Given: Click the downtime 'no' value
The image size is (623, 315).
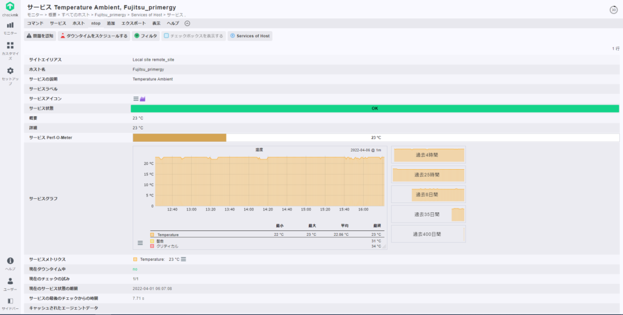Looking at the screenshot, I should point(135,269).
